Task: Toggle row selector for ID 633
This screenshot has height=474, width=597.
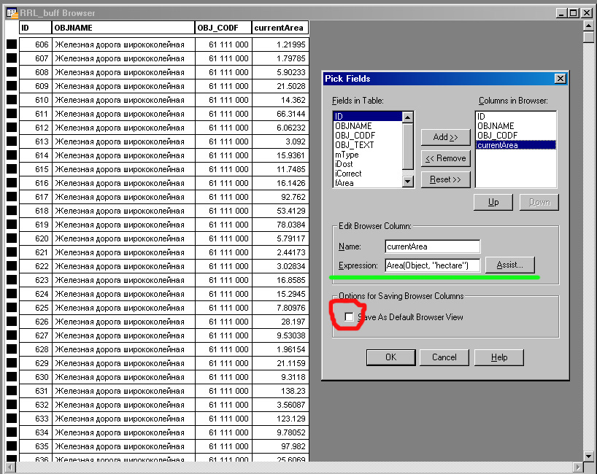Action: point(12,419)
